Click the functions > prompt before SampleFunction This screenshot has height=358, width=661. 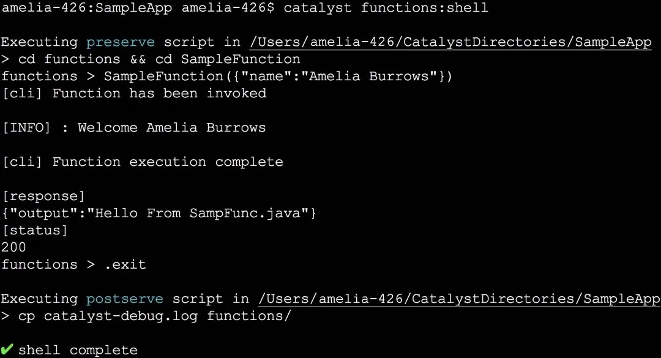click(48, 76)
